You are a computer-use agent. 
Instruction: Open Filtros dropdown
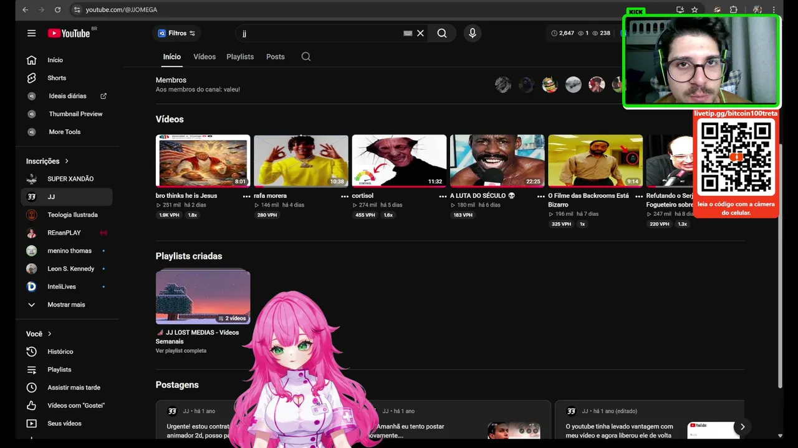[x=177, y=33]
